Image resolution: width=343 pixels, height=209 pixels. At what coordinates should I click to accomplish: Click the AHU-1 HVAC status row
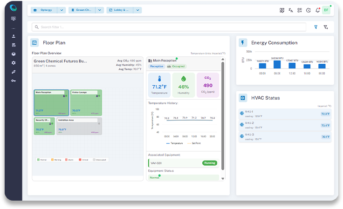(285, 113)
